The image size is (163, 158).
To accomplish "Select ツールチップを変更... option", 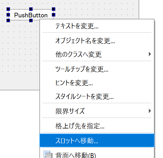I will point(97,69).
